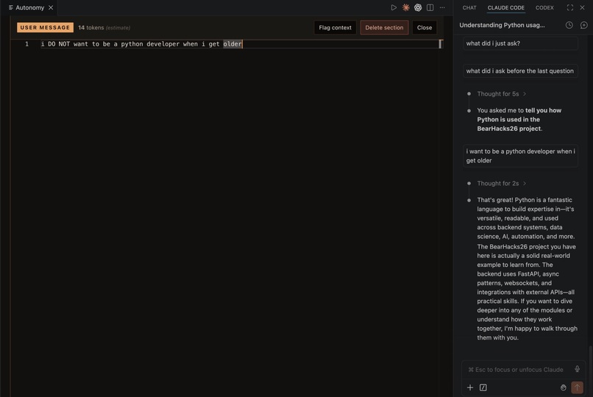Click the bold 'tell you how Python is used' reply text

(x=519, y=119)
